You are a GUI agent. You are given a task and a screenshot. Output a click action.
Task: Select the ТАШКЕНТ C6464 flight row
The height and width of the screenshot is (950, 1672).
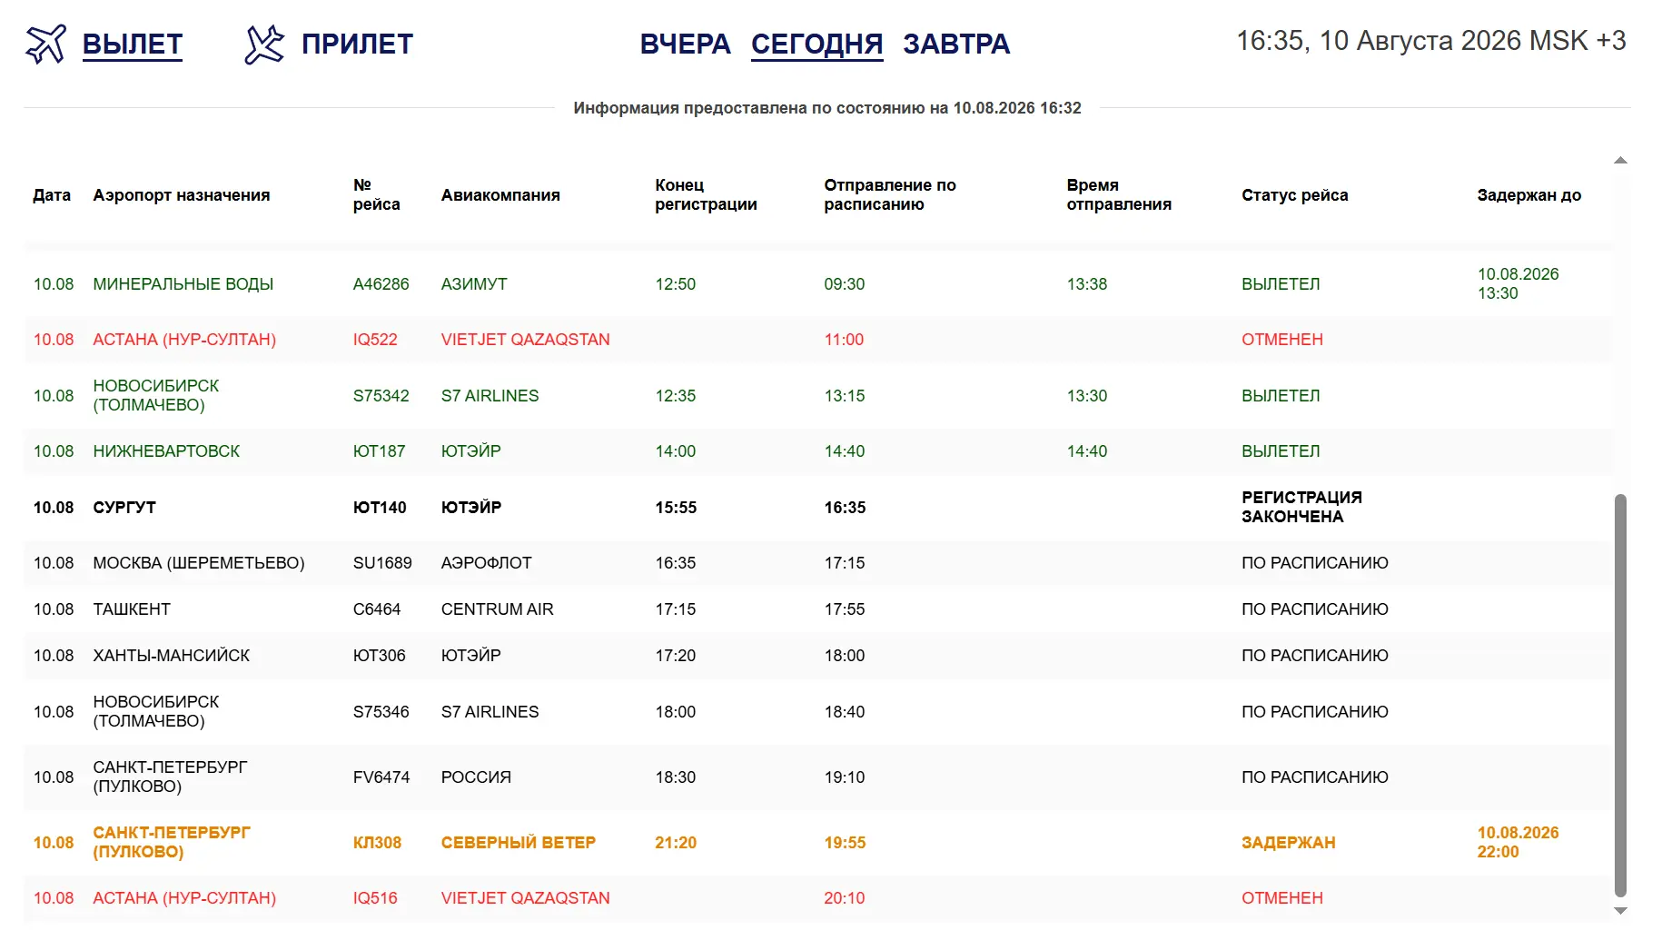[817, 609]
